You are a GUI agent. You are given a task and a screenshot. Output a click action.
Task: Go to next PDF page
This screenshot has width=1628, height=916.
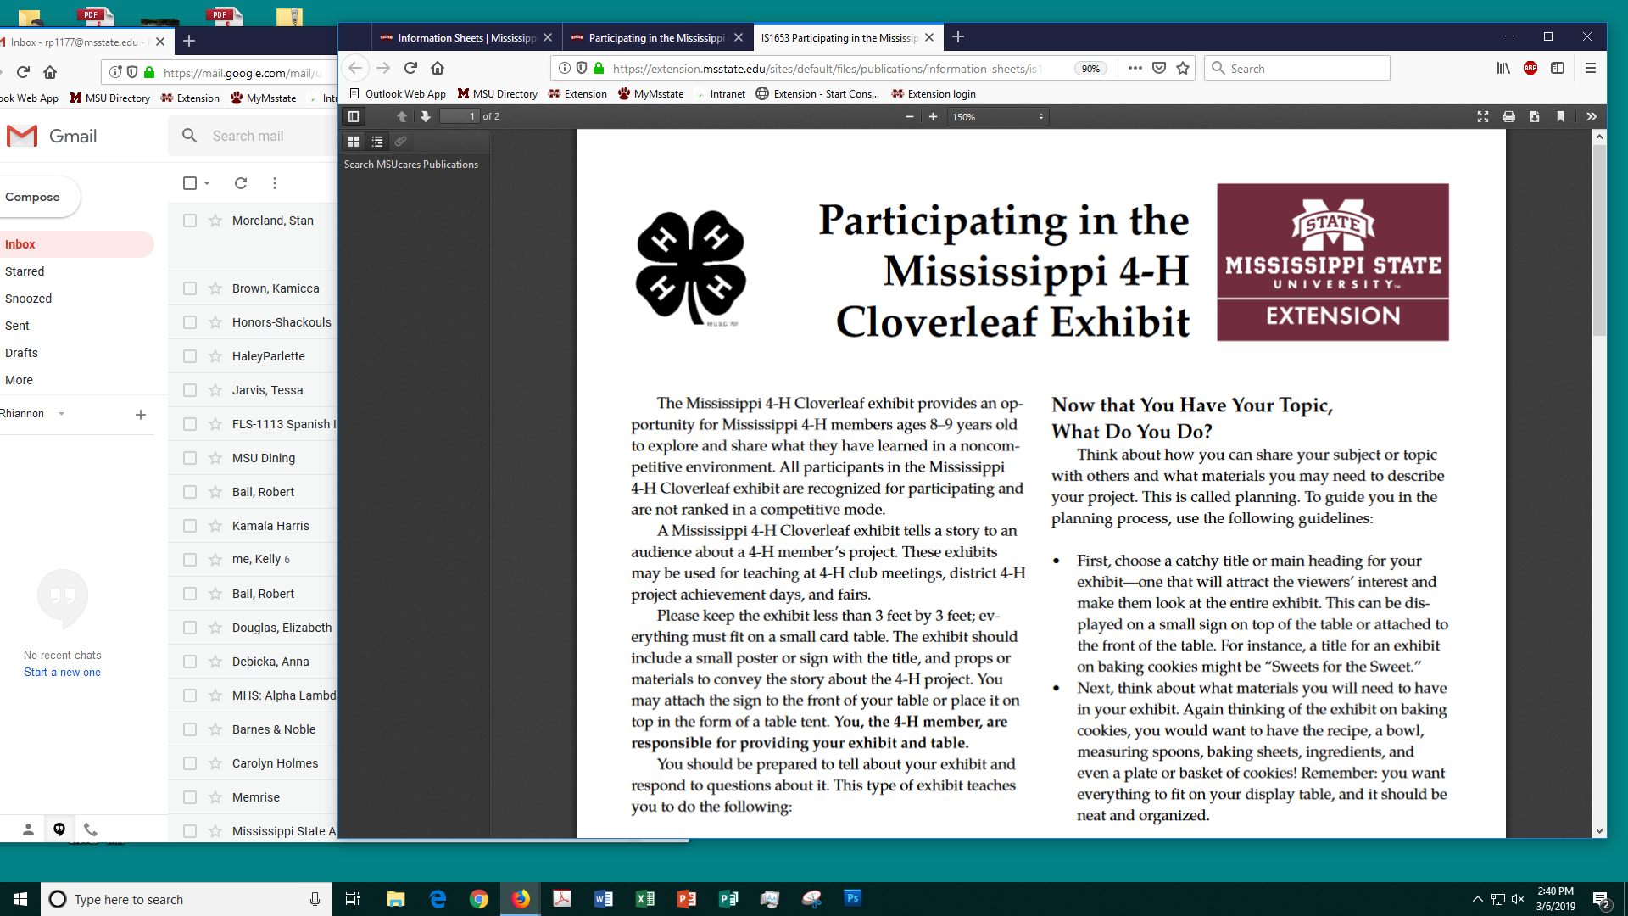point(426,116)
